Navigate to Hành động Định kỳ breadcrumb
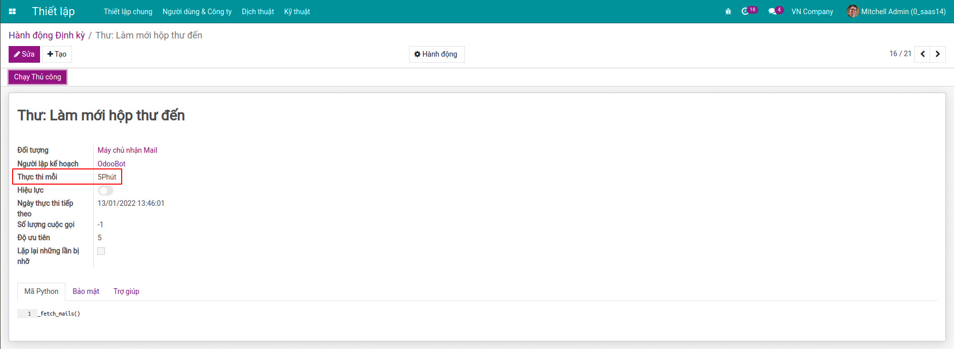 coord(47,35)
